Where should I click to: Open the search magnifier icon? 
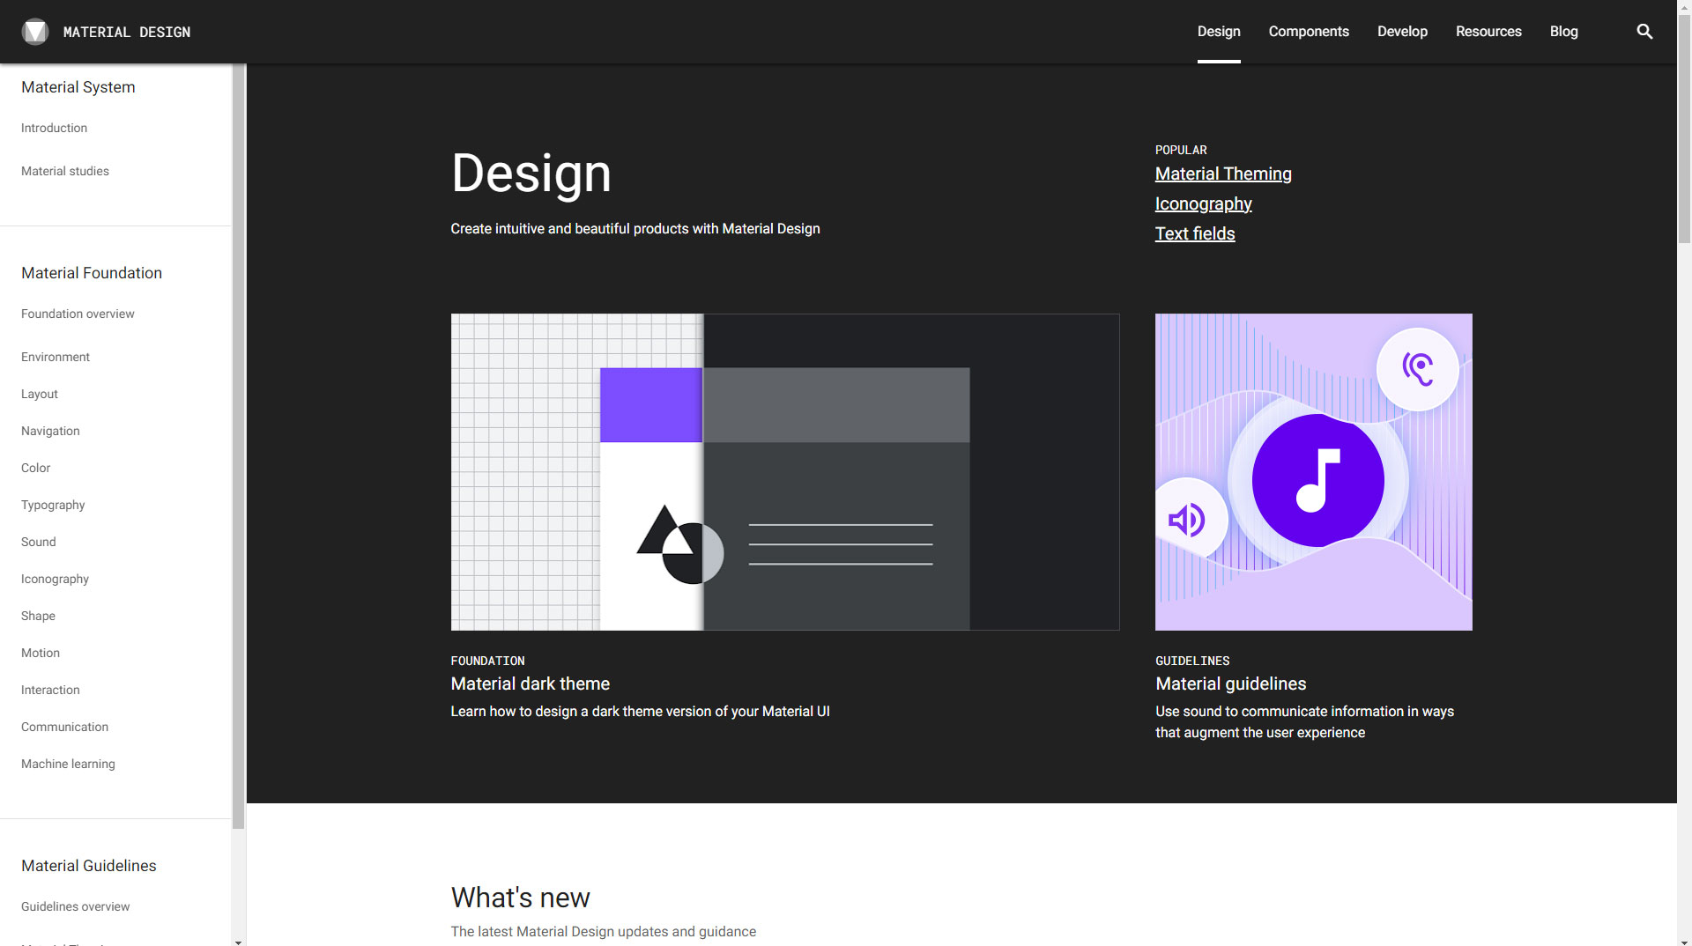(x=1644, y=32)
